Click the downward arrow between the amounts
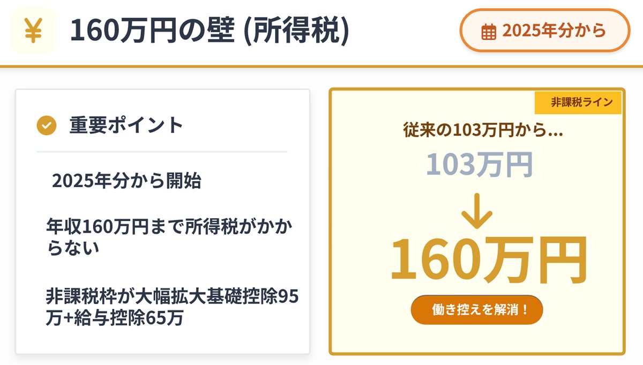The height and width of the screenshot is (365, 643). point(476,213)
